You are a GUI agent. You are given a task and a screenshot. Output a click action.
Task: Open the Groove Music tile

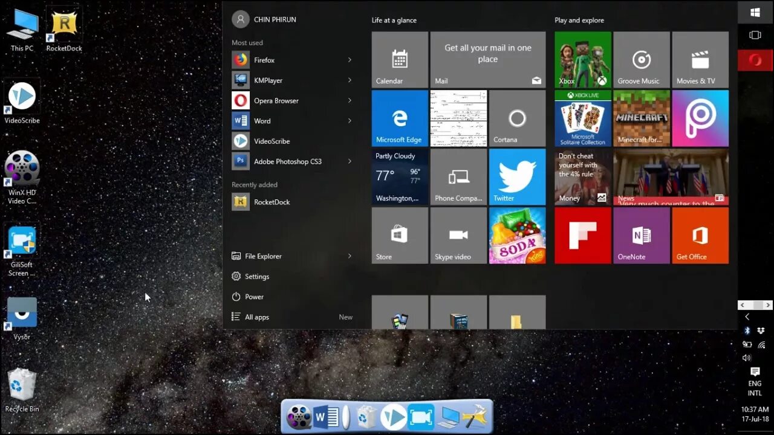coord(642,60)
